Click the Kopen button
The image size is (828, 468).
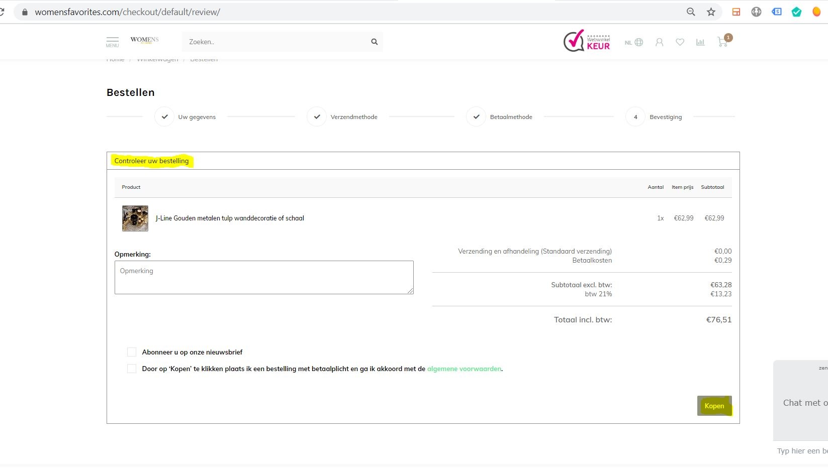pyautogui.click(x=714, y=406)
